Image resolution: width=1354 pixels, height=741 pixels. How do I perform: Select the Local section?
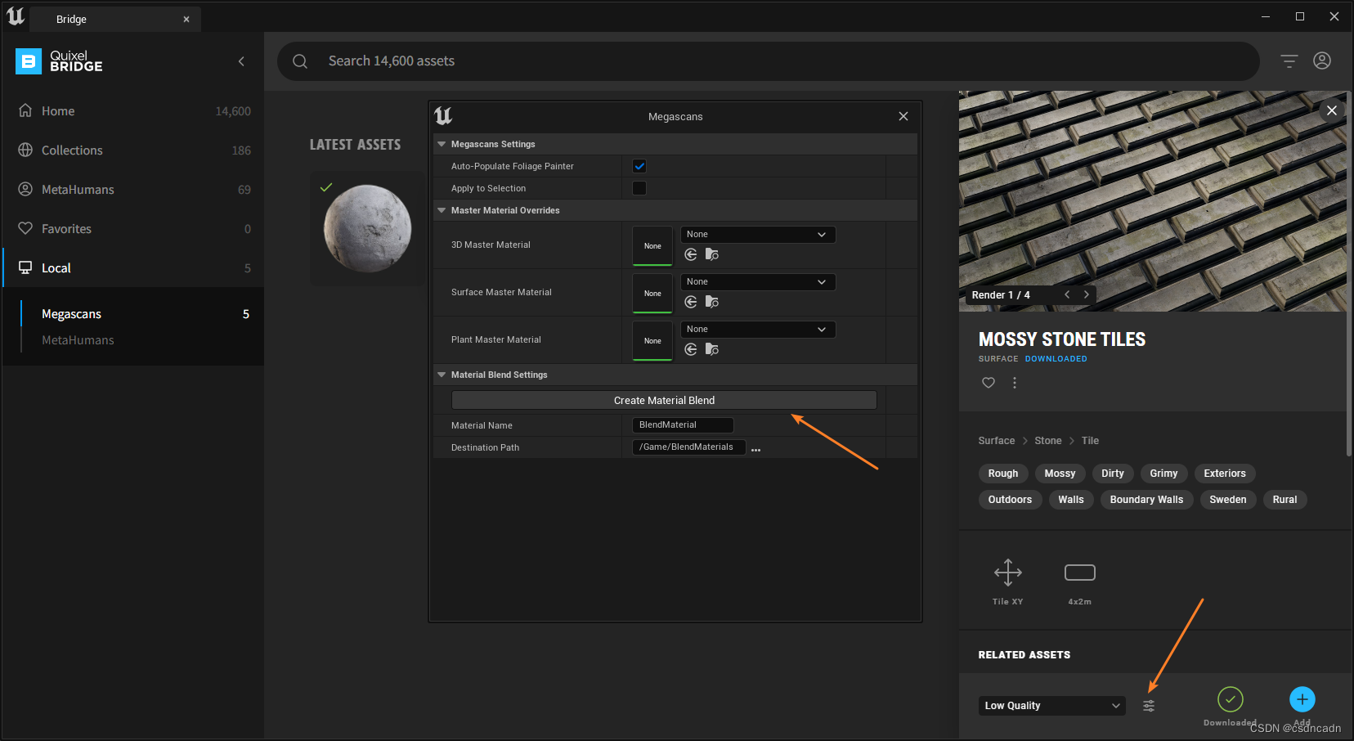133,268
